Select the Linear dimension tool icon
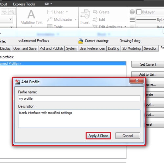The image size is (164, 164). tap(50, 12)
